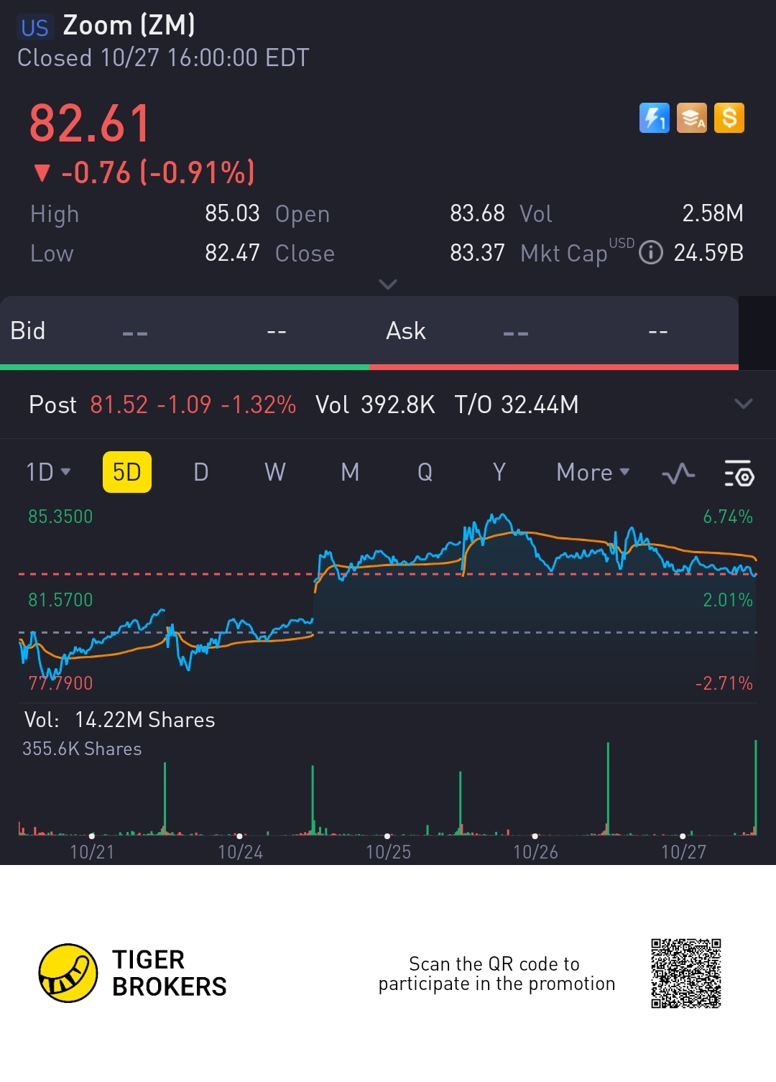This screenshot has width=776, height=1082.
Task: Expand quote details chevron below Close
Action: pyautogui.click(x=388, y=285)
